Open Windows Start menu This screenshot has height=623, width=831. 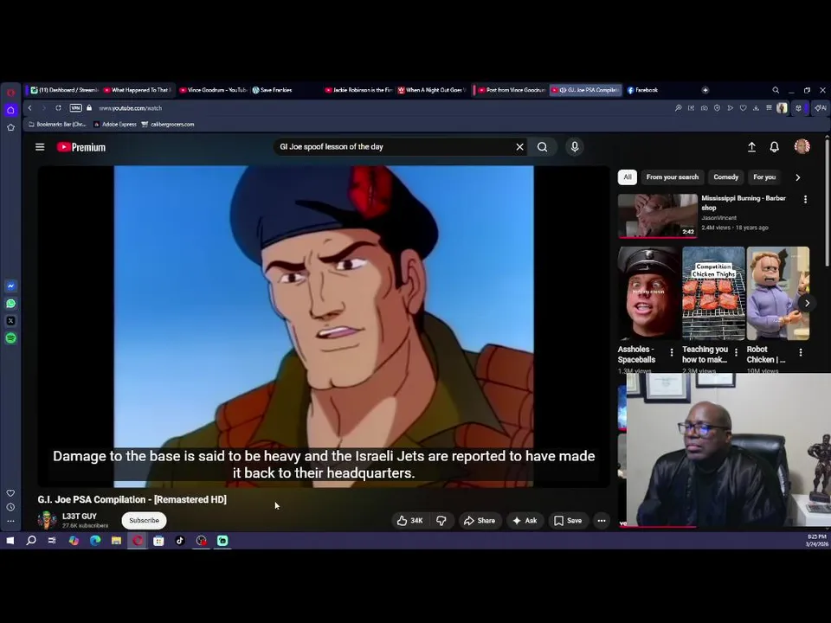pos(10,540)
